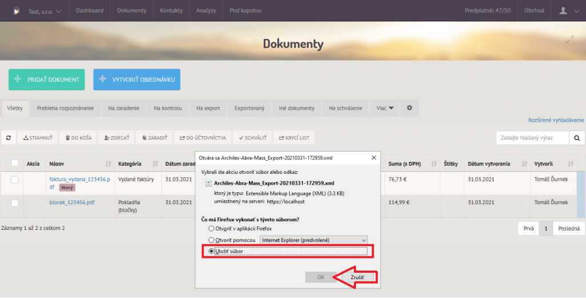Sort by Kategória column arrows
586x298 pixels.
[x=156, y=164]
